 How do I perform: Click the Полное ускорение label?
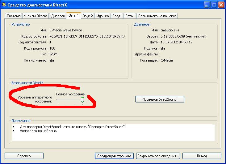click(70, 94)
